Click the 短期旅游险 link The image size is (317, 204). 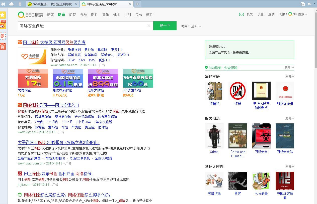point(43,117)
